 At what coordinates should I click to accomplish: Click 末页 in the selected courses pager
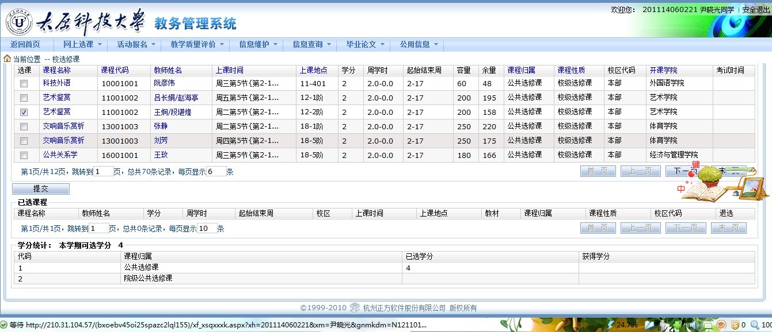(729, 228)
